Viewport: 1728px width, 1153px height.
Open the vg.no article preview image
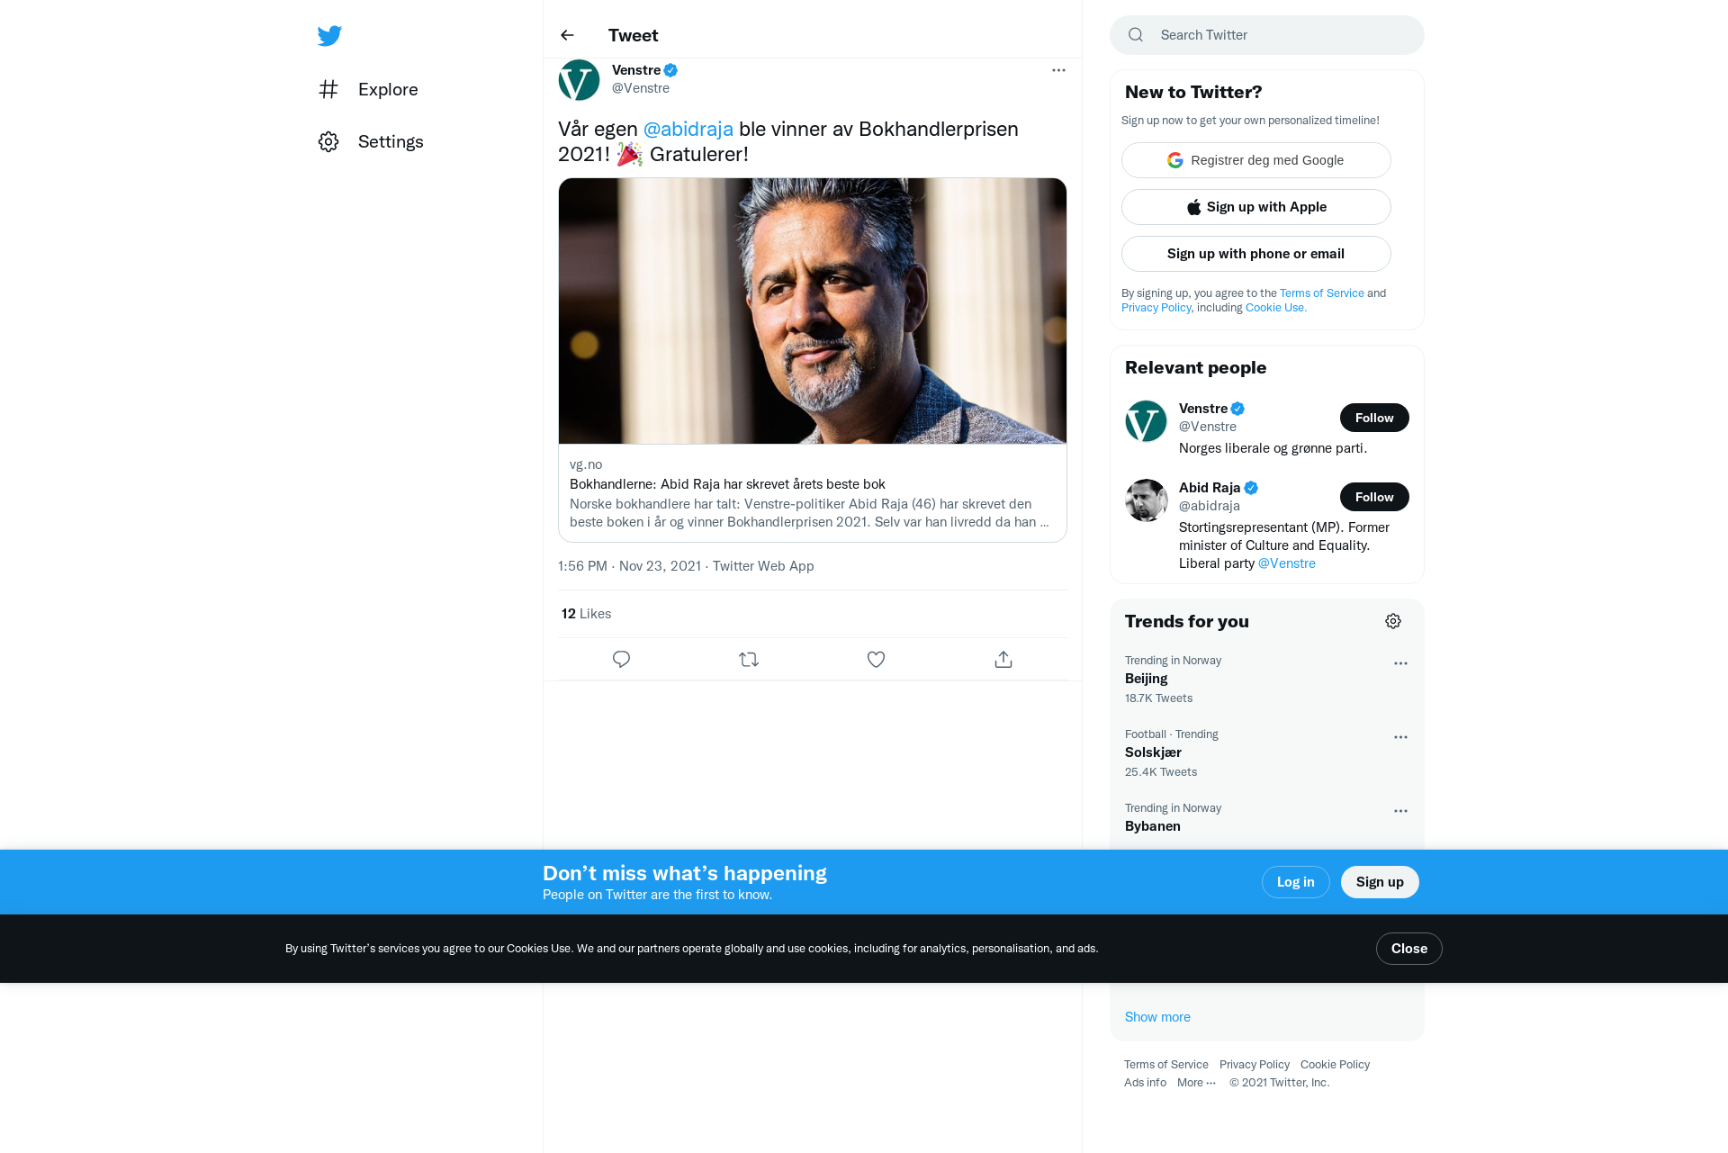coord(813,311)
